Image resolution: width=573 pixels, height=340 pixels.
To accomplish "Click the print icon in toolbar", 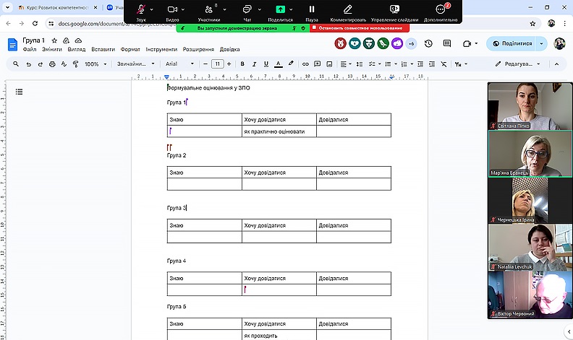I will (52, 64).
